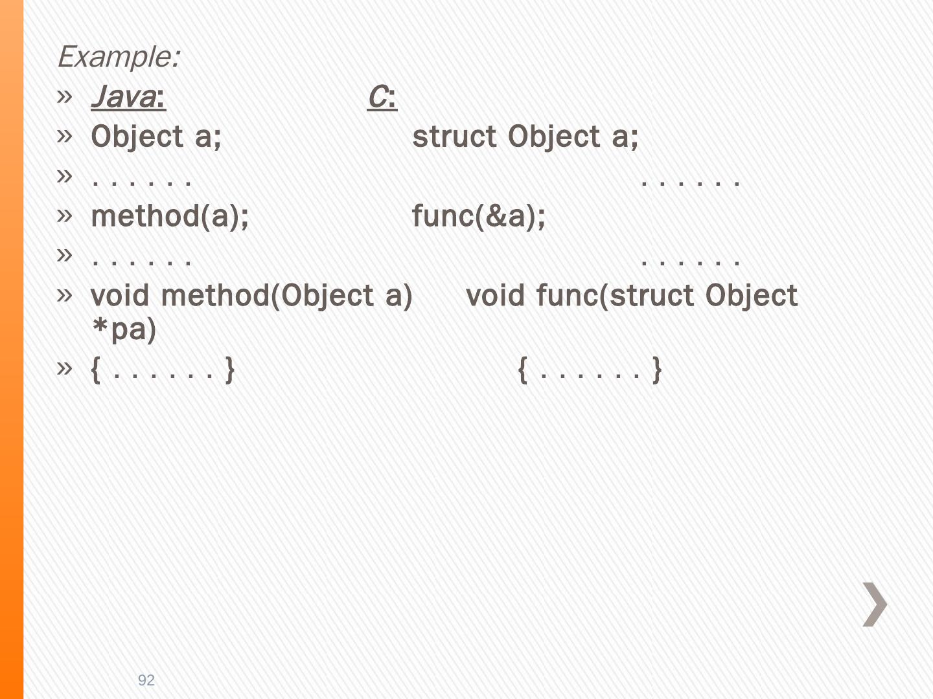The image size is (933, 699).
Task: Select the "void func(struct Object" text
Action: pyautogui.click(x=632, y=296)
